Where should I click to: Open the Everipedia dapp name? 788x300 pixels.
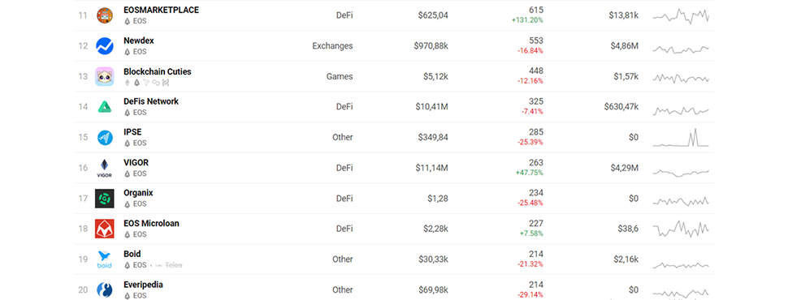pyautogui.click(x=143, y=285)
